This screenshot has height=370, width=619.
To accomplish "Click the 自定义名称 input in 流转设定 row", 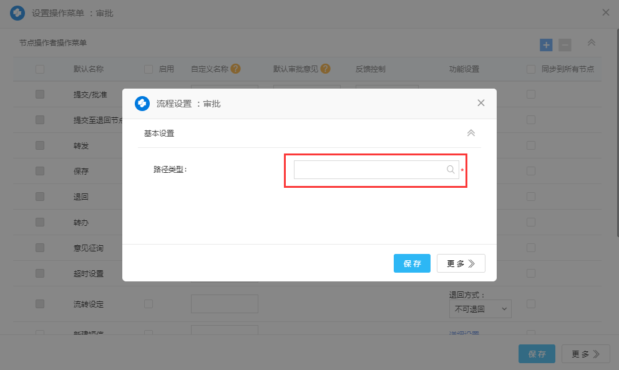I will click(224, 304).
